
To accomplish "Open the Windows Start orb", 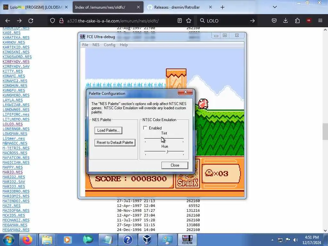I will pyautogui.click(x=8, y=240).
